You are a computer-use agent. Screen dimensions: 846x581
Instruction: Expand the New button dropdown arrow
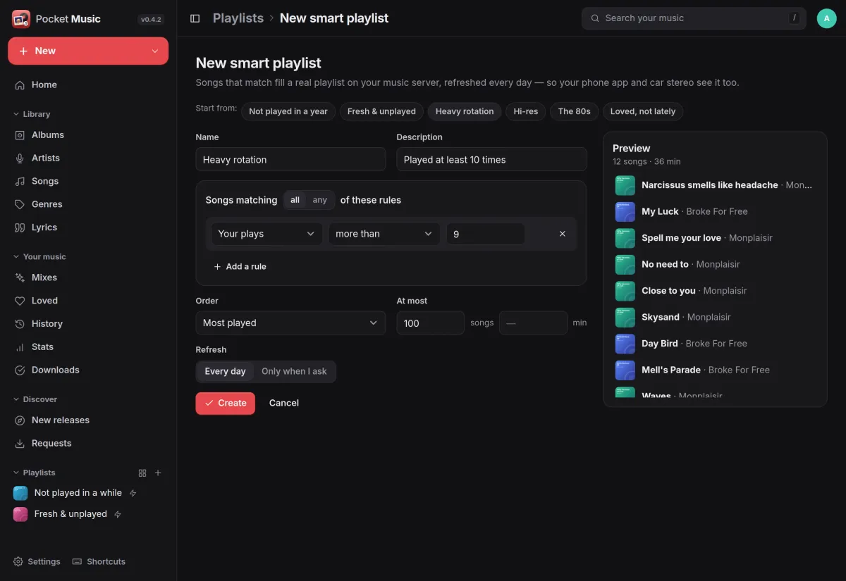pyautogui.click(x=155, y=51)
